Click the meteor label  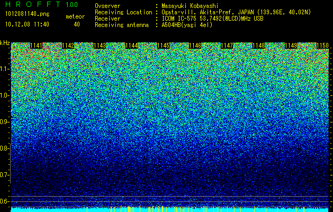75,16
